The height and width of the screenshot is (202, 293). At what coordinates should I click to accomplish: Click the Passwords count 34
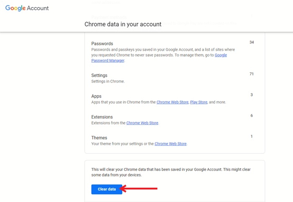tap(252, 42)
